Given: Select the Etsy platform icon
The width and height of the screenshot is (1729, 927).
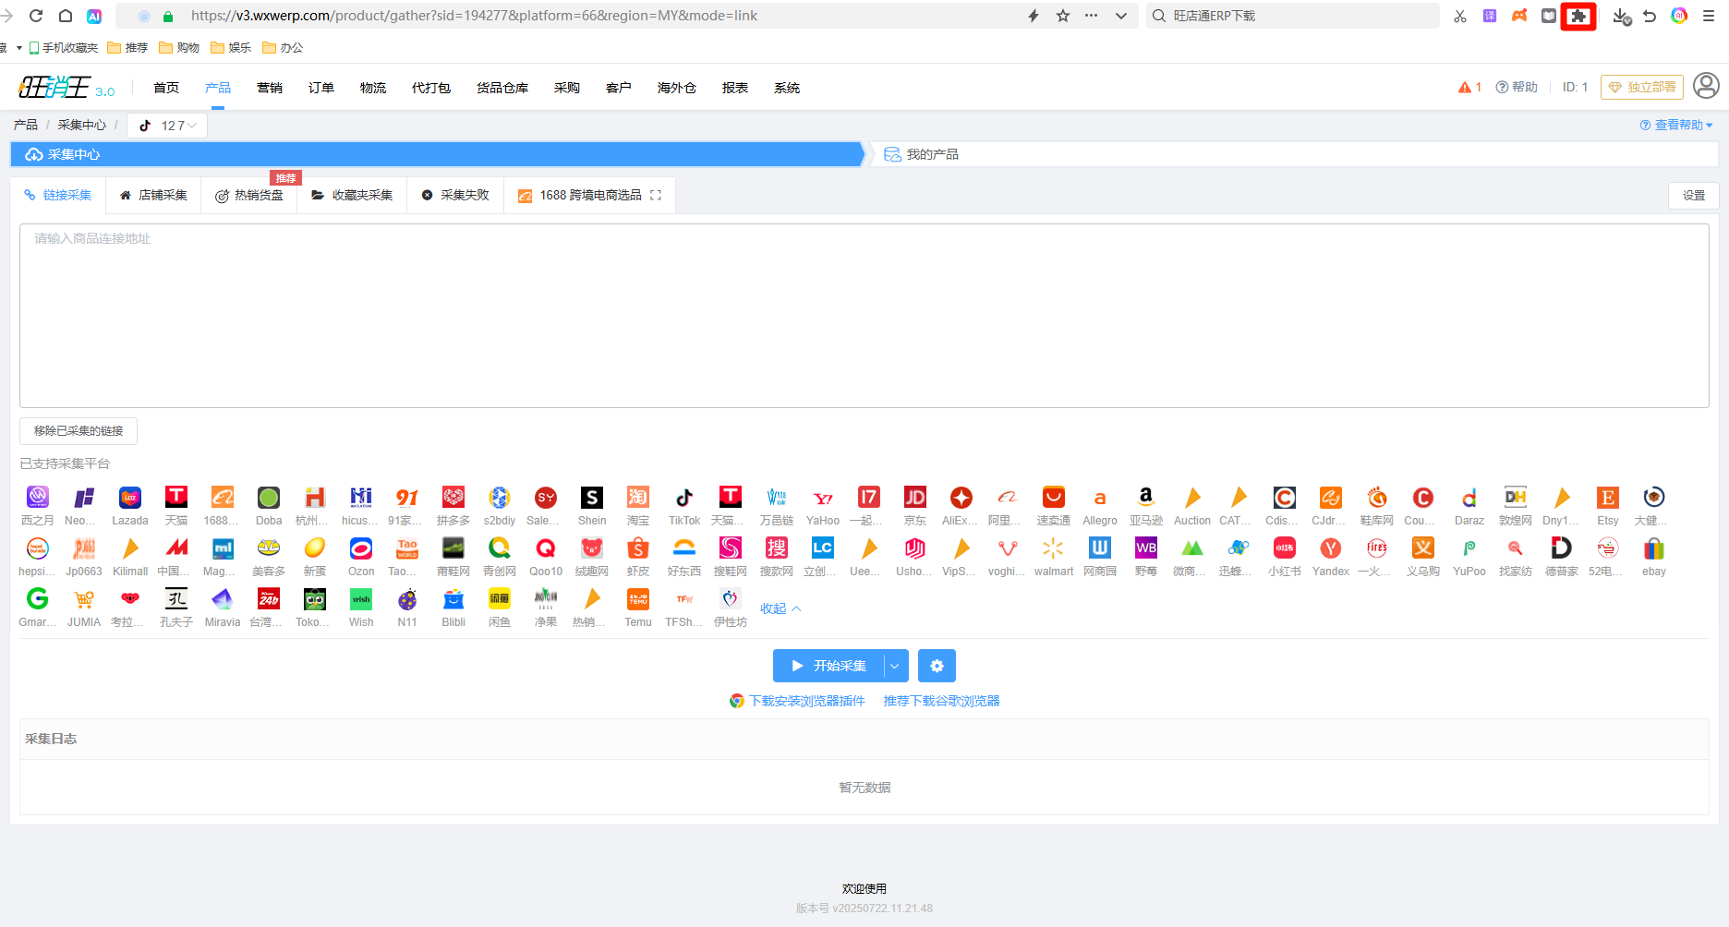Looking at the screenshot, I should (1608, 498).
